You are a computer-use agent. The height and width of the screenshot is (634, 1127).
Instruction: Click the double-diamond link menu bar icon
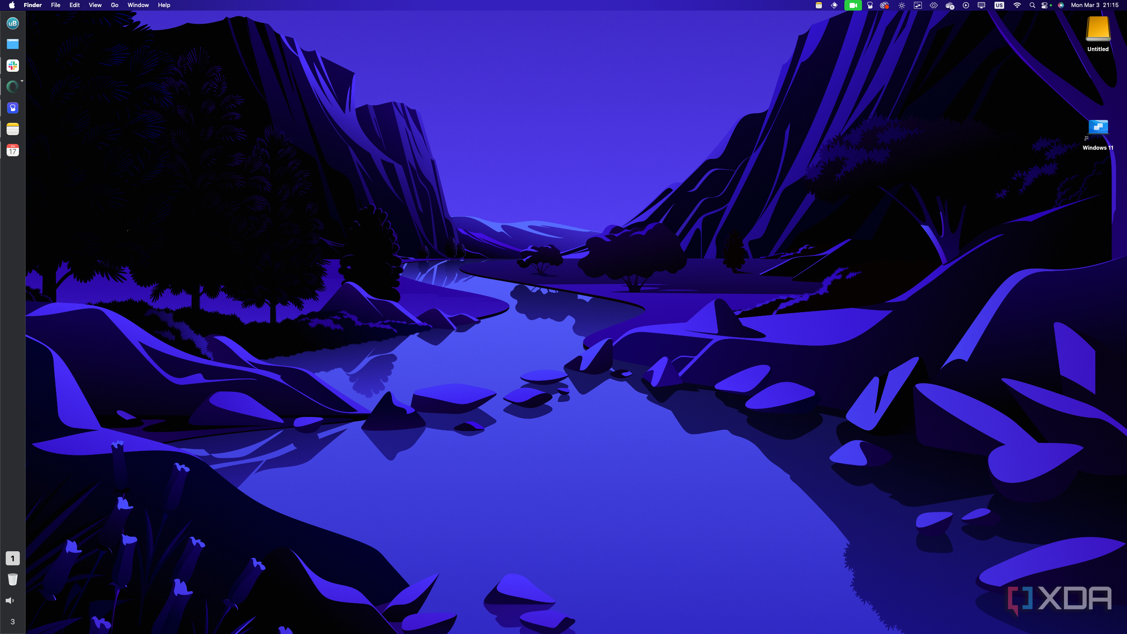tap(933, 5)
